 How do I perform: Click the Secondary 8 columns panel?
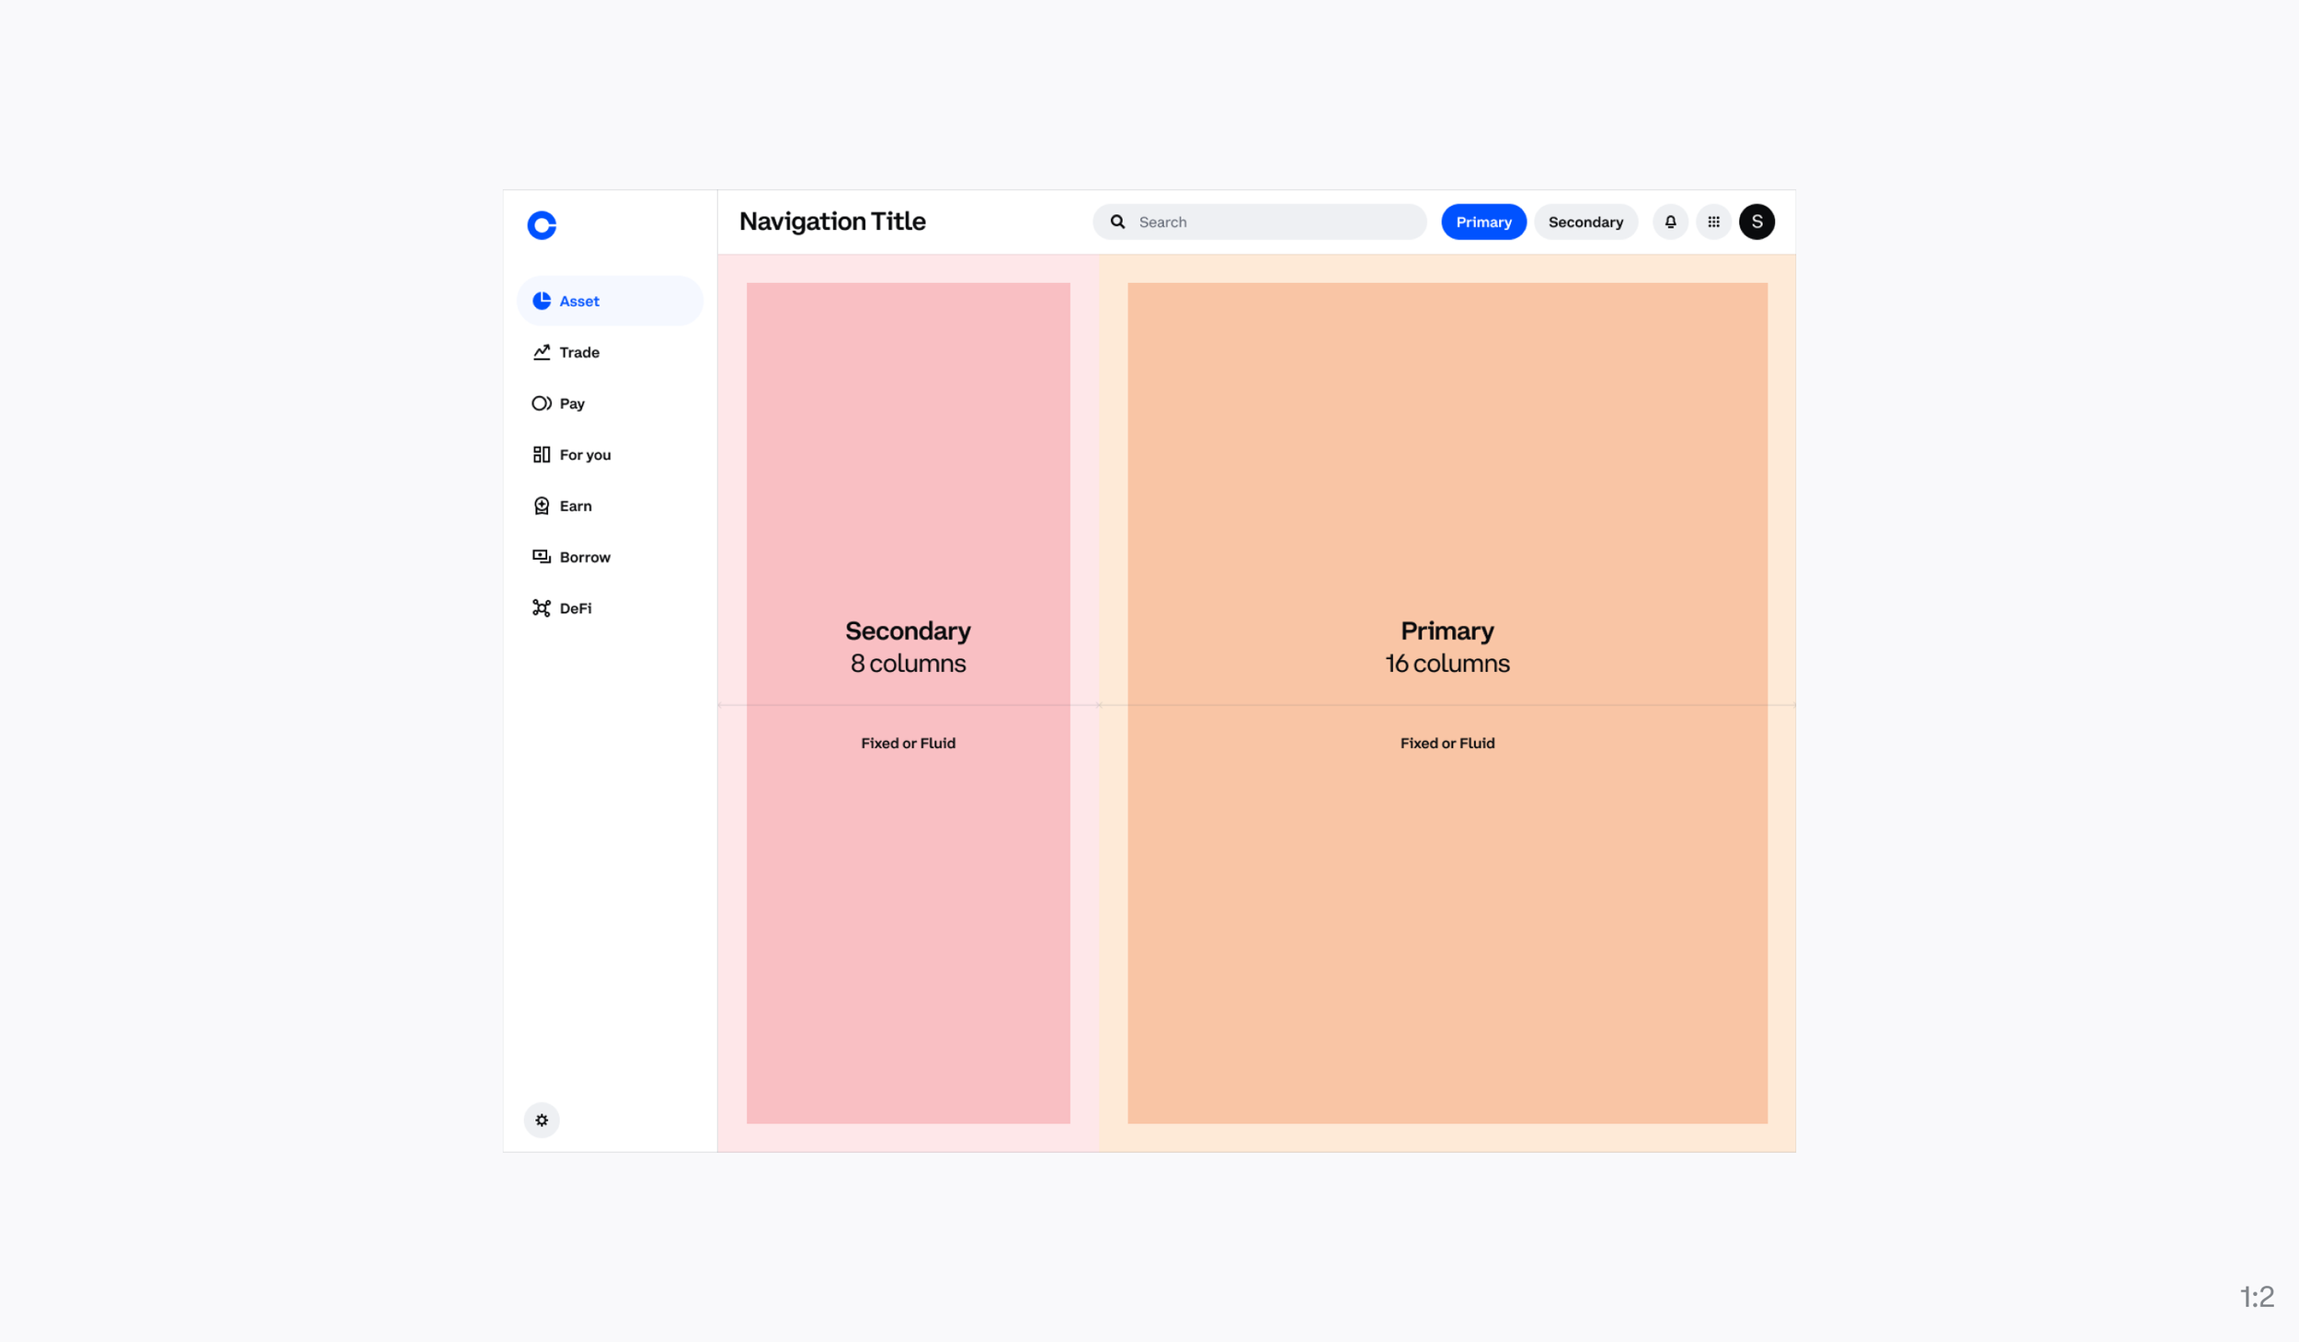tap(908, 703)
